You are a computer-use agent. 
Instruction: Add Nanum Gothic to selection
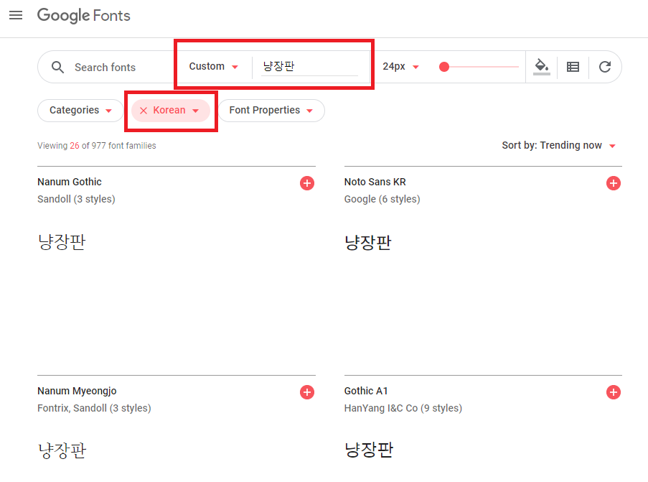pyautogui.click(x=307, y=183)
